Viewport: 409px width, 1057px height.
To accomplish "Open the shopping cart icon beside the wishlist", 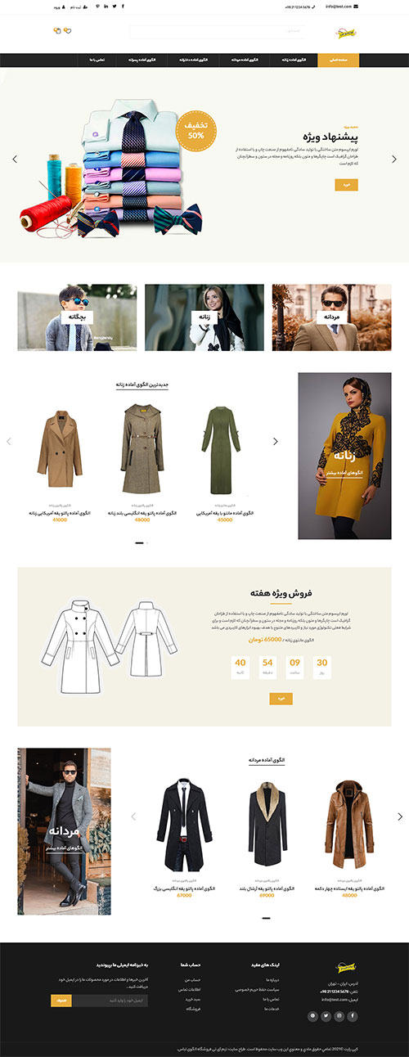I will 56,31.
